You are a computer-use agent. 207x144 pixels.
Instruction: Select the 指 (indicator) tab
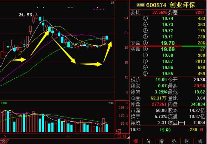161,141
